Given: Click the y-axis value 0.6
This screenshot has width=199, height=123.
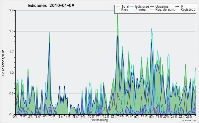Looking at the screenshot, I should tap(11, 94).
